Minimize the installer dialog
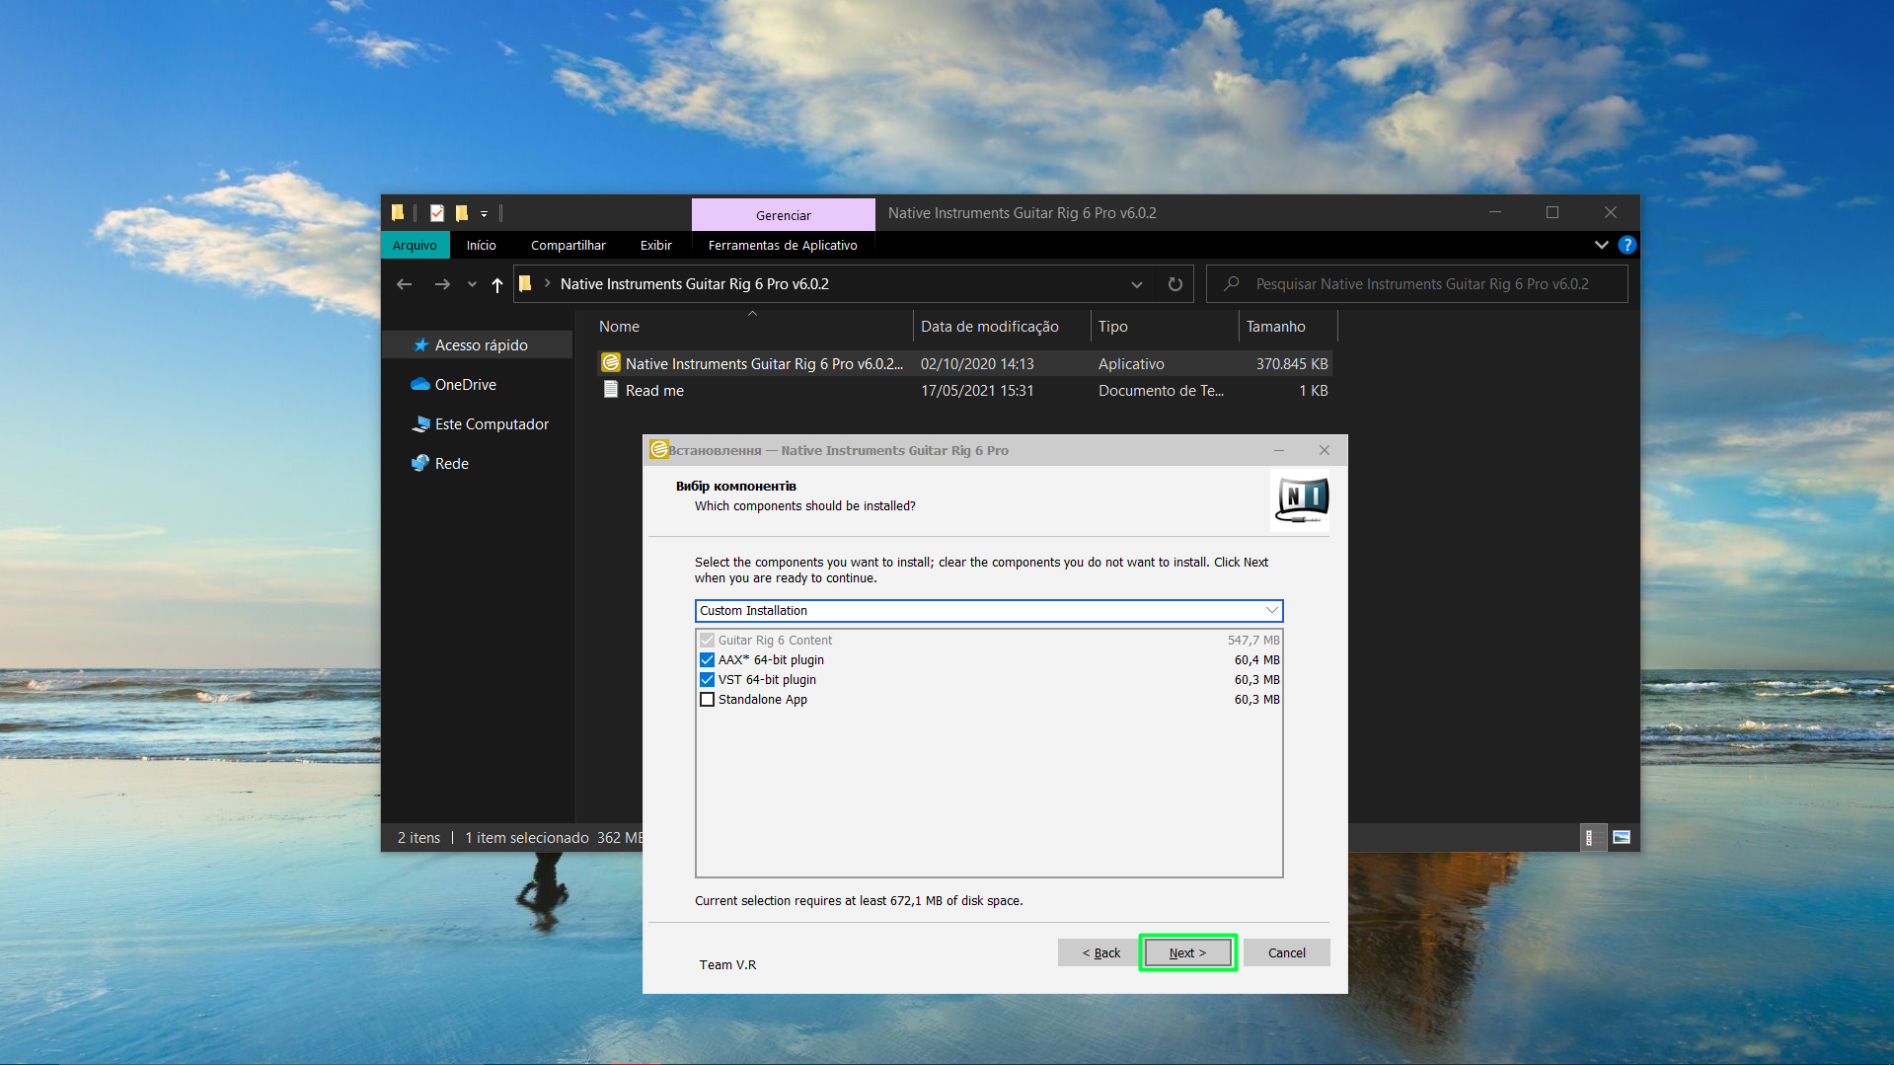Image resolution: width=1894 pixels, height=1065 pixels. (x=1279, y=450)
